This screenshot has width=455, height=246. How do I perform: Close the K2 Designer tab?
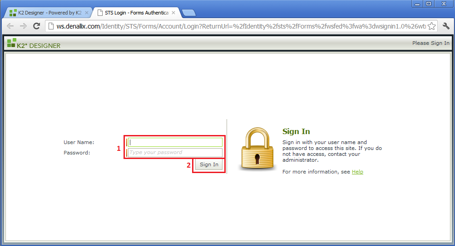(86, 13)
